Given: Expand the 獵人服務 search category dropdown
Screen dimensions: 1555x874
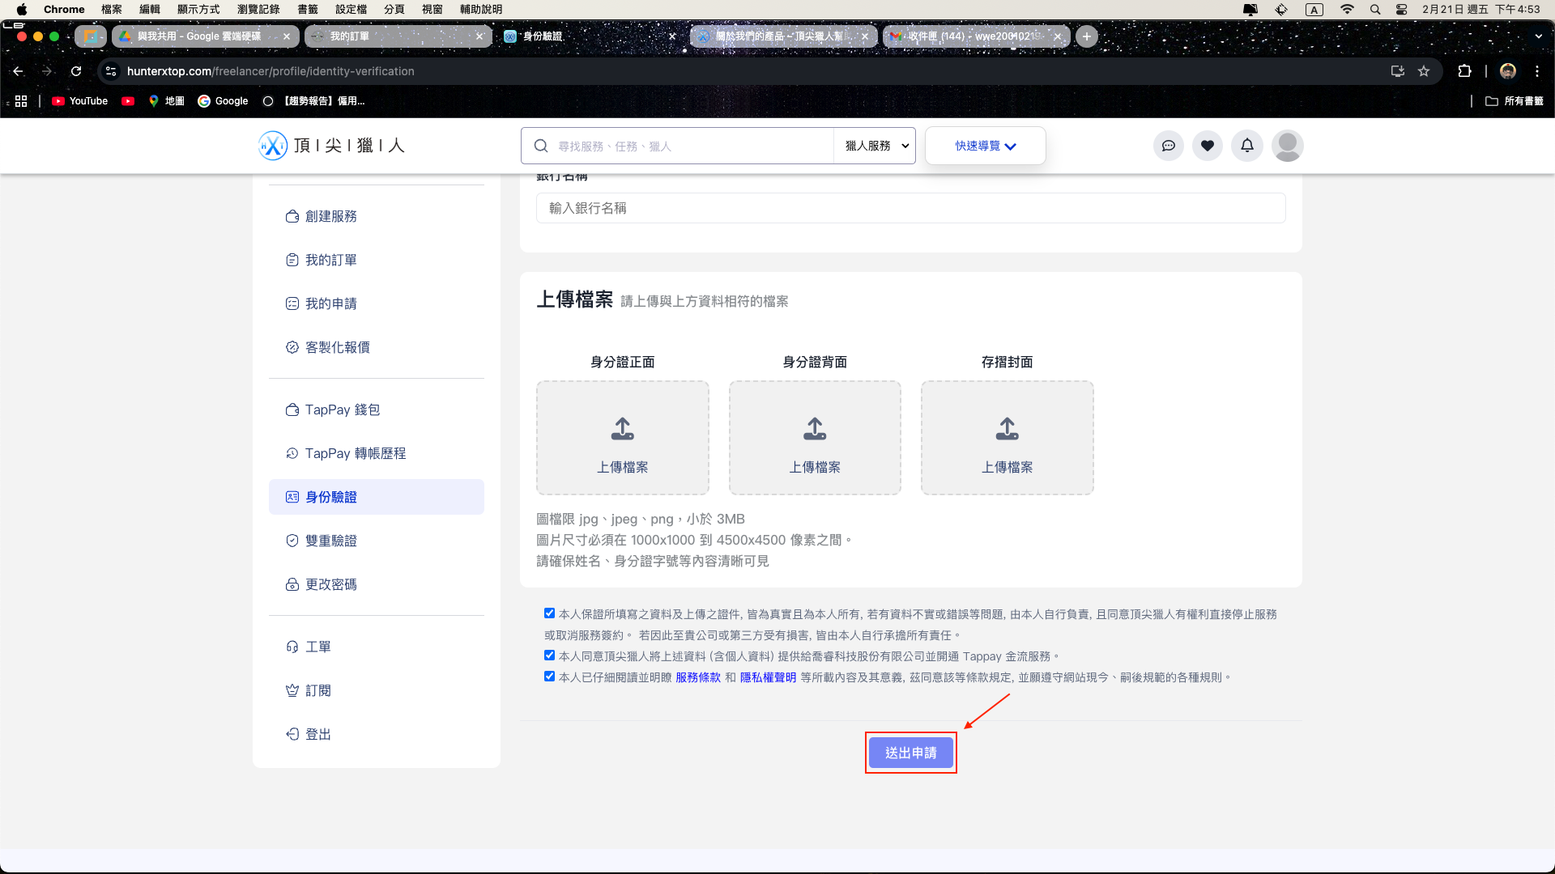Looking at the screenshot, I should tap(875, 146).
